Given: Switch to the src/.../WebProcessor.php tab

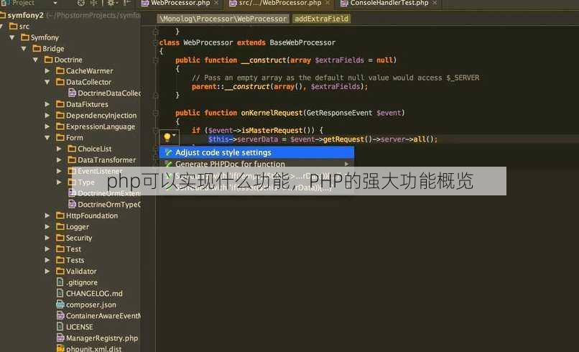Looking at the screenshot, I should 279,4.
